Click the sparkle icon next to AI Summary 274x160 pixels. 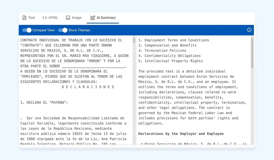click(92, 18)
